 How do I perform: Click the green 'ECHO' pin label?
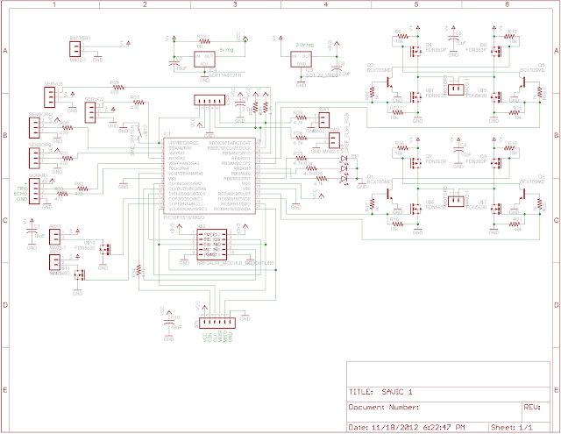click(x=20, y=194)
